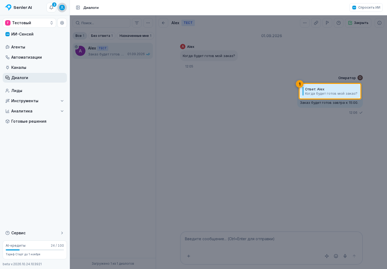Screen dimensions: 387x269
Task: Click the AI-кредиты progress bar
Action: tap(35, 250)
